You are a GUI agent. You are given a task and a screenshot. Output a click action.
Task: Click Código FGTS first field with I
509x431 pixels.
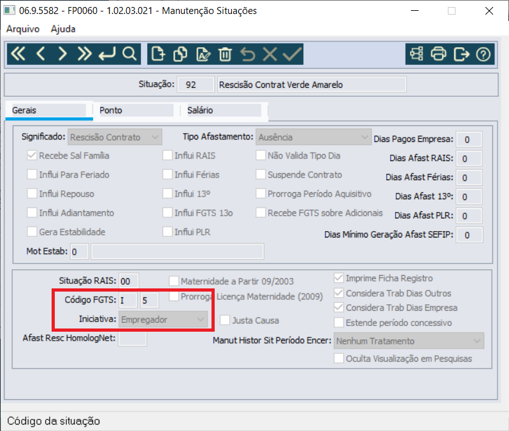(128, 300)
